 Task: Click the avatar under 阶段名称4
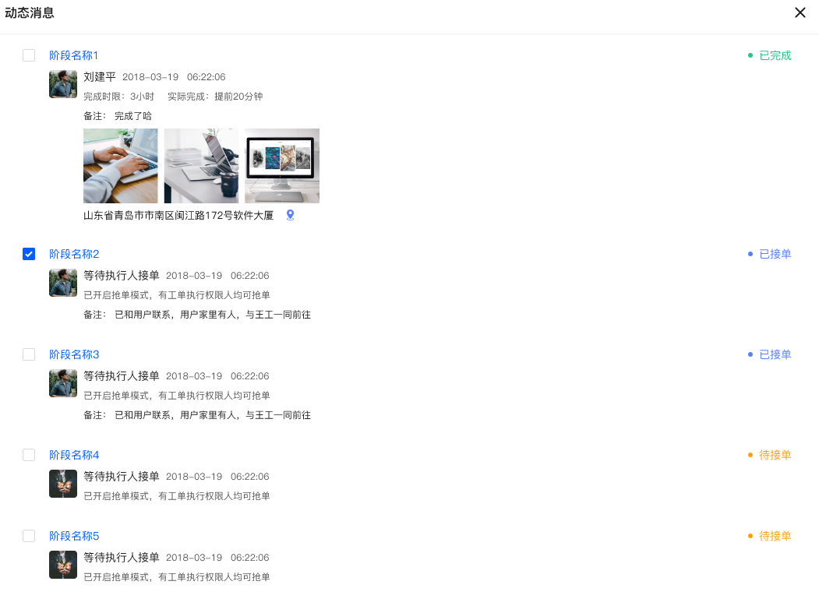63,484
